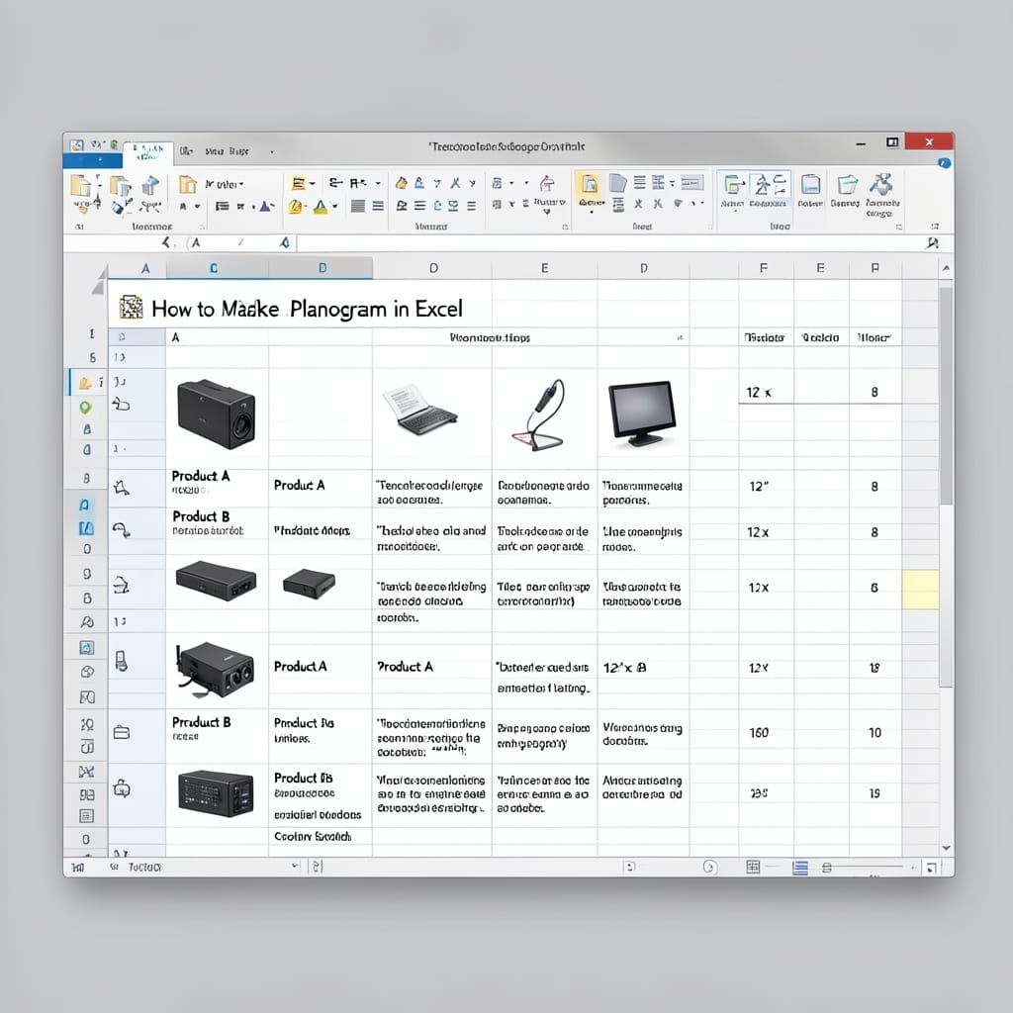Screen dimensions: 1013x1013
Task: Click the circular icon in status bar
Action: [709, 867]
